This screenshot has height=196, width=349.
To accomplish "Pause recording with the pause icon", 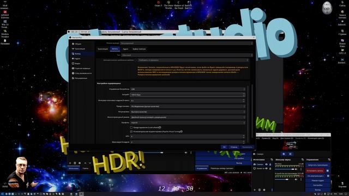I will coord(327,170).
